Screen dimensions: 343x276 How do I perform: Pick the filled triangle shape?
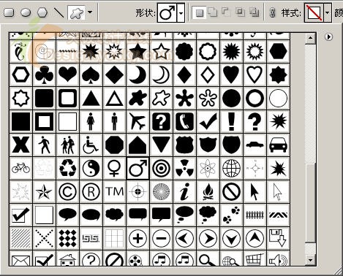click(91, 98)
